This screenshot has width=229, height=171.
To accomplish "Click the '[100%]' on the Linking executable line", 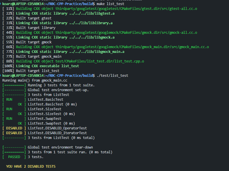I will point(8,66).
